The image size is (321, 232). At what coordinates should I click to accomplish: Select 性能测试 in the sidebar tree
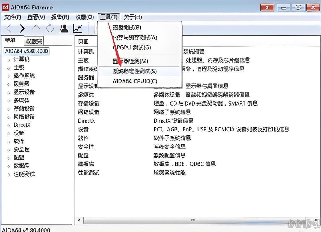[24, 174]
